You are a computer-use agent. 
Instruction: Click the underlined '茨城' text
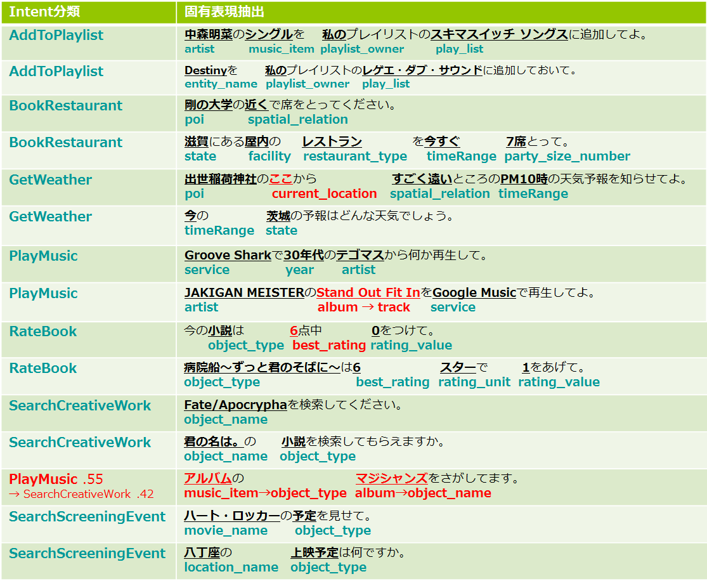[278, 216]
